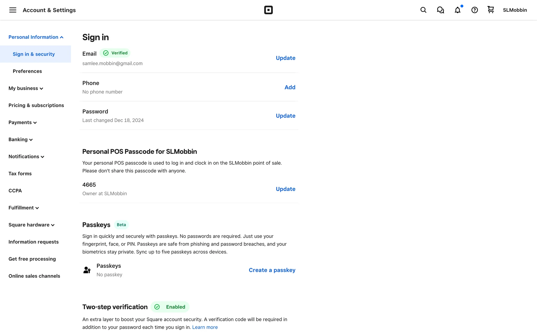
Task: Expand the Payments section
Action: pyautogui.click(x=22, y=123)
